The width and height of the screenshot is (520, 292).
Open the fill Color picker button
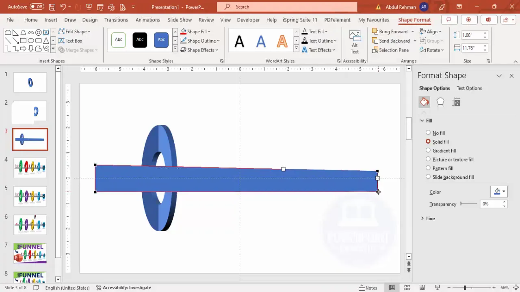click(x=498, y=191)
